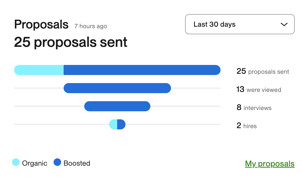Open the Last 30 days dropdown

click(x=239, y=24)
